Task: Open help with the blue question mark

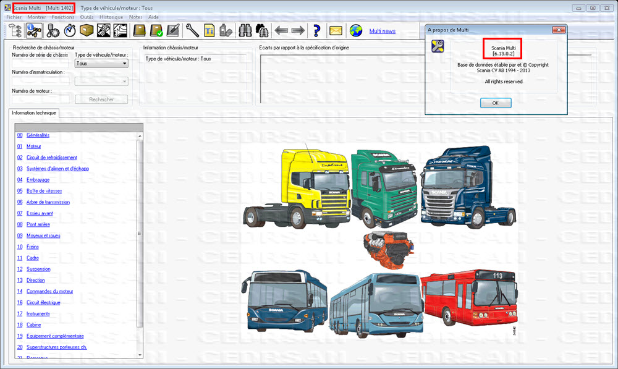Action: 316,30
